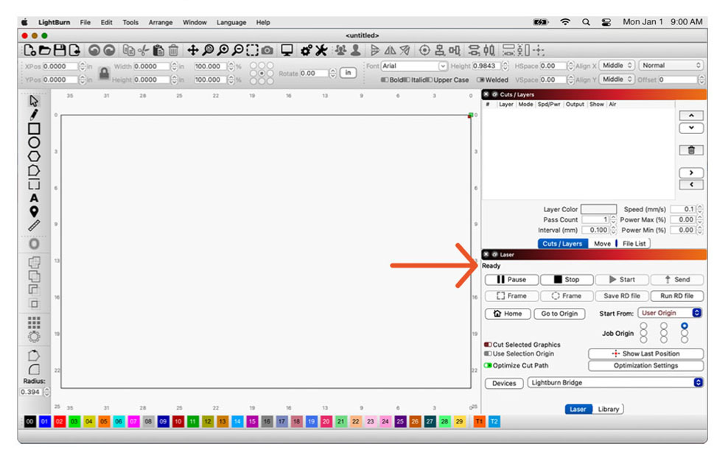Click the Save RD file button
This screenshot has width=728, height=464.
tap(622, 296)
